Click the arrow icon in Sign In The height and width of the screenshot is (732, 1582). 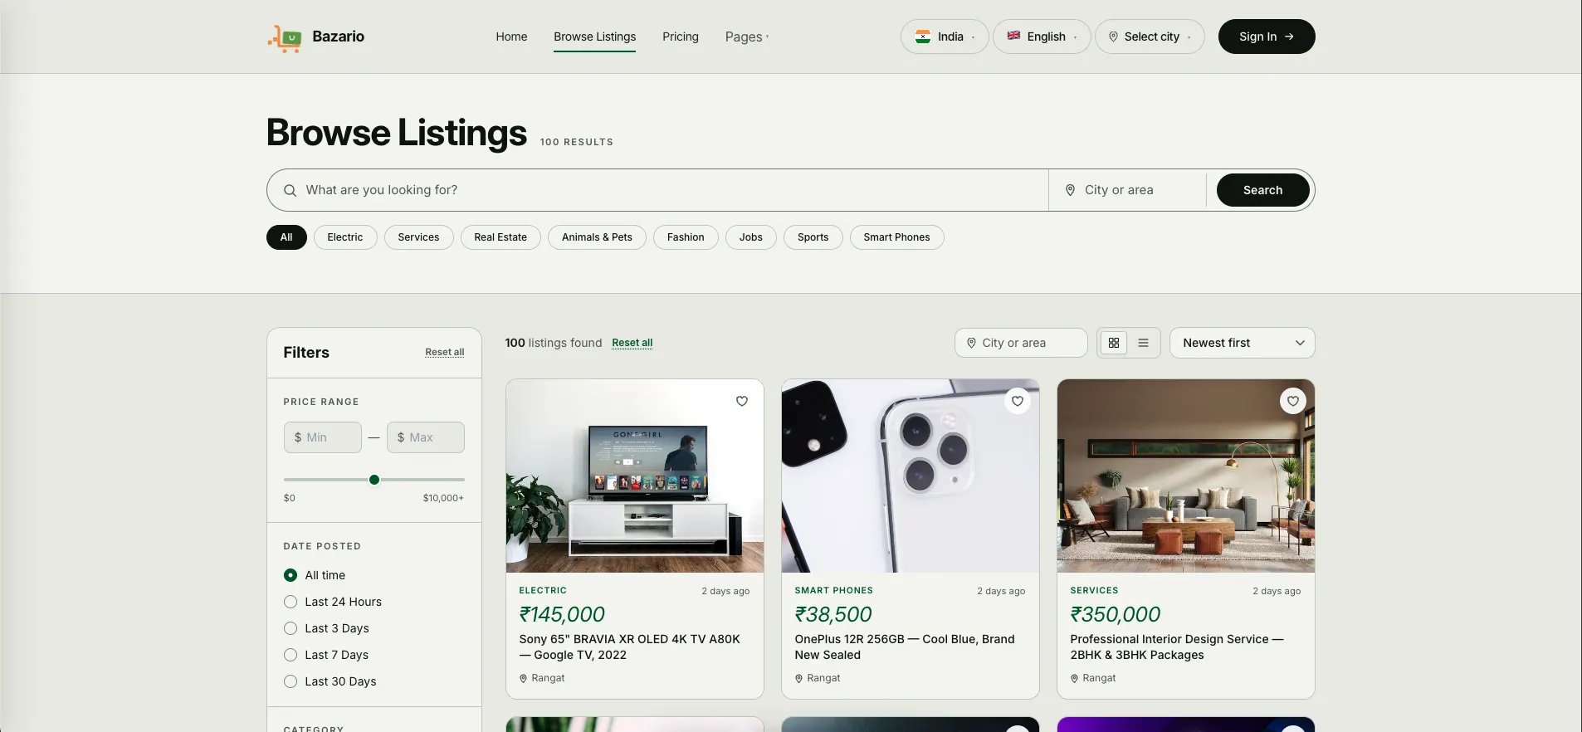click(x=1289, y=37)
